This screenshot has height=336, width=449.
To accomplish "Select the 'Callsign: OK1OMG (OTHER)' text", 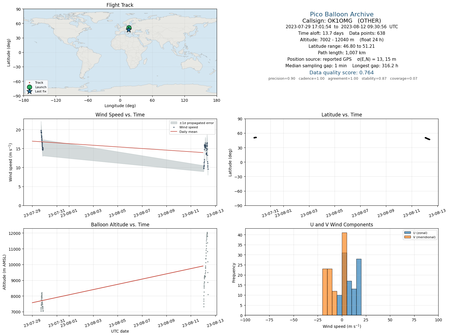I will [x=342, y=21].
